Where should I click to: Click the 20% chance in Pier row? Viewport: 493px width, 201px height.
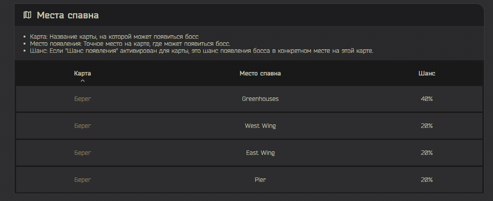(426, 180)
